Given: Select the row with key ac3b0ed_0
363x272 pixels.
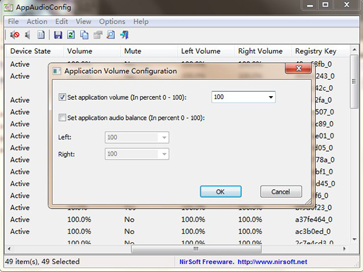Looking at the screenshot, I should click(x=177, y=232).
